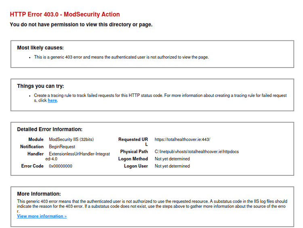303x228 pixels.
Task: Click the generic 403 error bullet text
Action: [121, 57]
